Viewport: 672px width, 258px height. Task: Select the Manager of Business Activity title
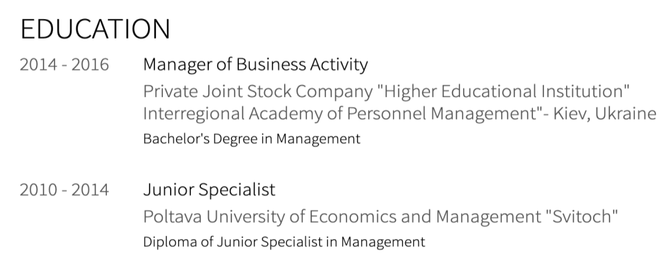pos(255,64)
